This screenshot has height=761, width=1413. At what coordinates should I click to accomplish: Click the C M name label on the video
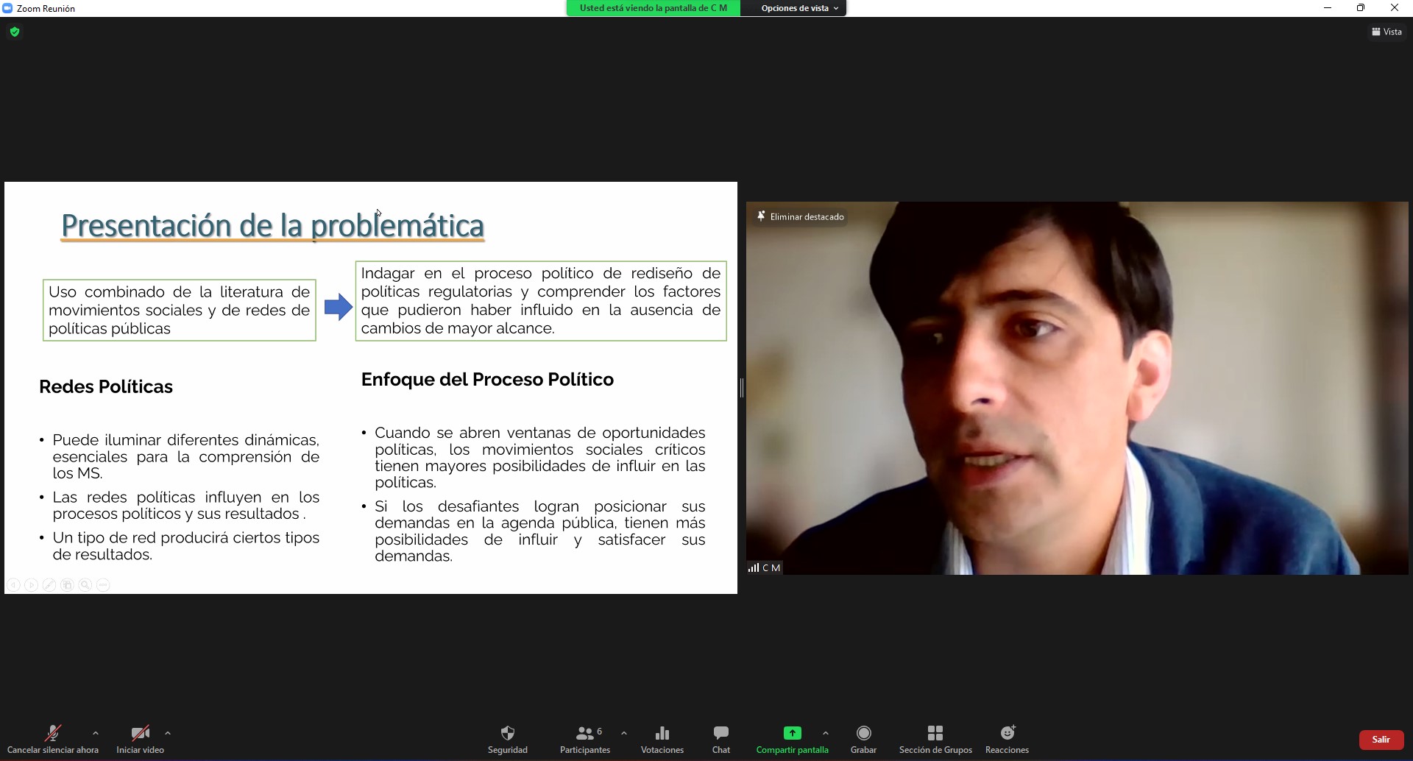tap(771, 568)
